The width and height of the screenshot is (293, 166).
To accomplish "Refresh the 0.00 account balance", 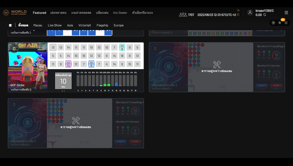I will pyautogui.click(x=264, y=15).
